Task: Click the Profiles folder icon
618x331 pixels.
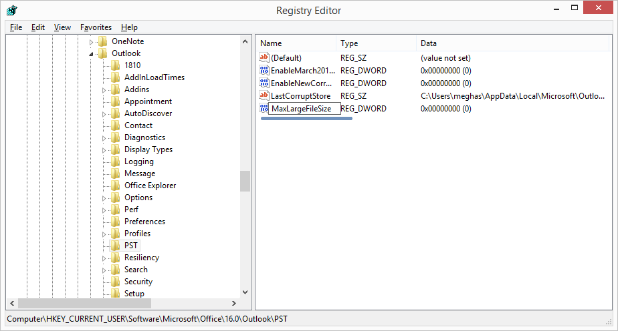Action: tap(115, 234)
